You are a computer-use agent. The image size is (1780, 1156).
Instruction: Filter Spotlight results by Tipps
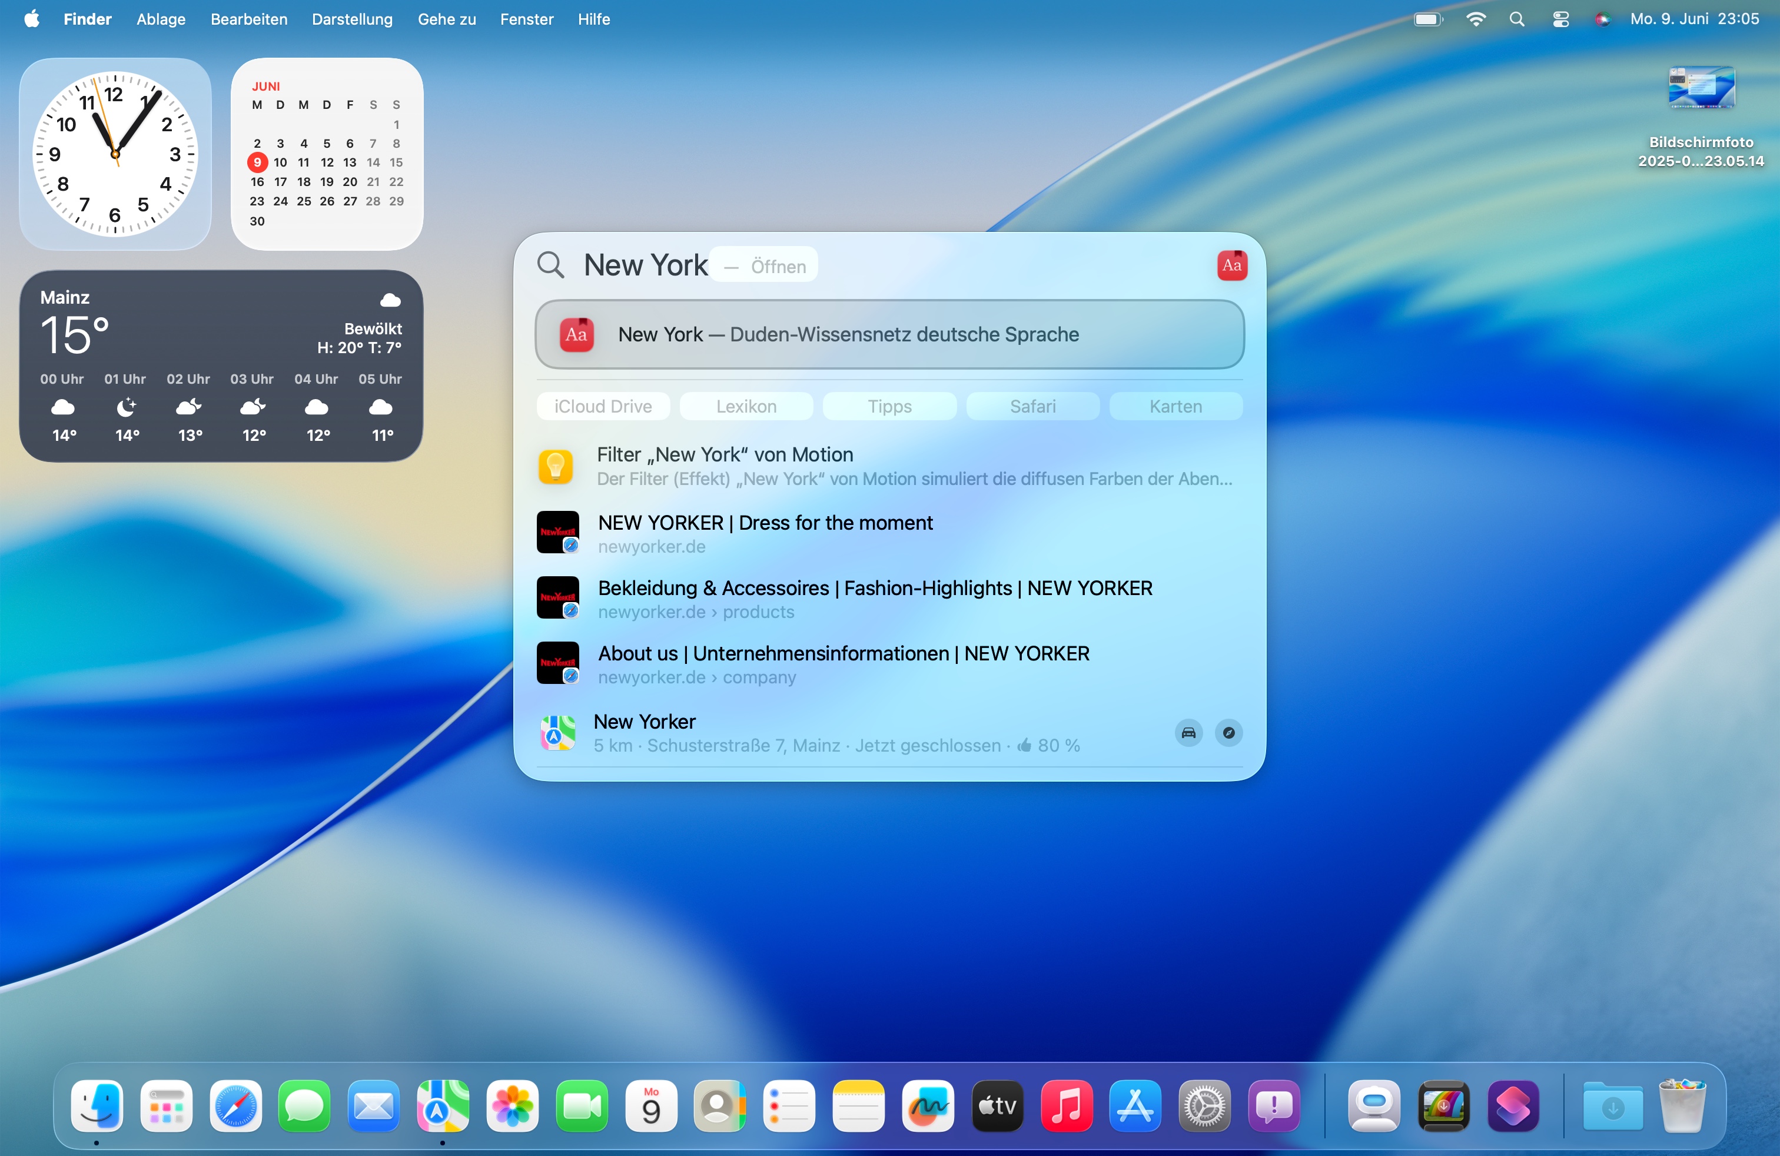tap(889, 406)
